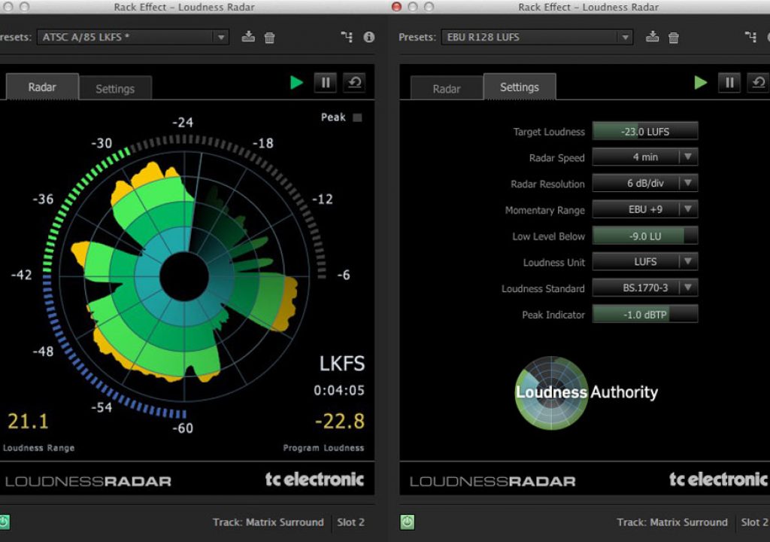The width and height of the screenshot is (770, 542).
Task: Expand the Loudness Standard BS.1770-3 dropdown
Action: coord(644,288)
